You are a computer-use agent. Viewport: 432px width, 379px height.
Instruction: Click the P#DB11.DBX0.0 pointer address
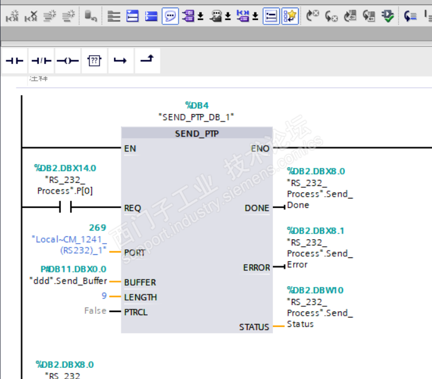click(x=73, y=269)
